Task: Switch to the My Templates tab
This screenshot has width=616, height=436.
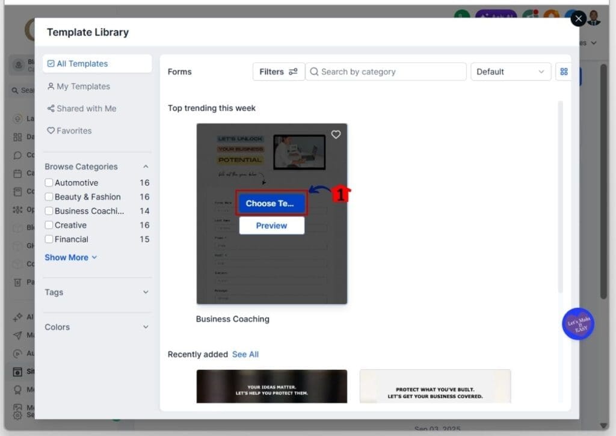Action: coord(79,86)
